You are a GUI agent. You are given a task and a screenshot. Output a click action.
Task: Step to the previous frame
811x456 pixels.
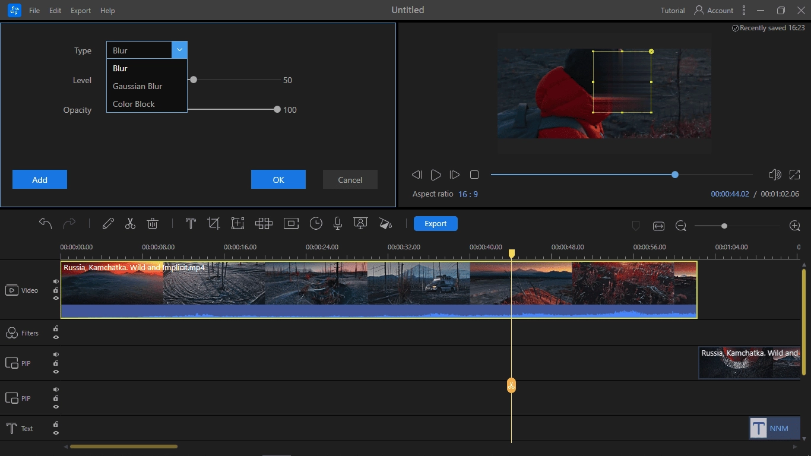pos(416,175)
